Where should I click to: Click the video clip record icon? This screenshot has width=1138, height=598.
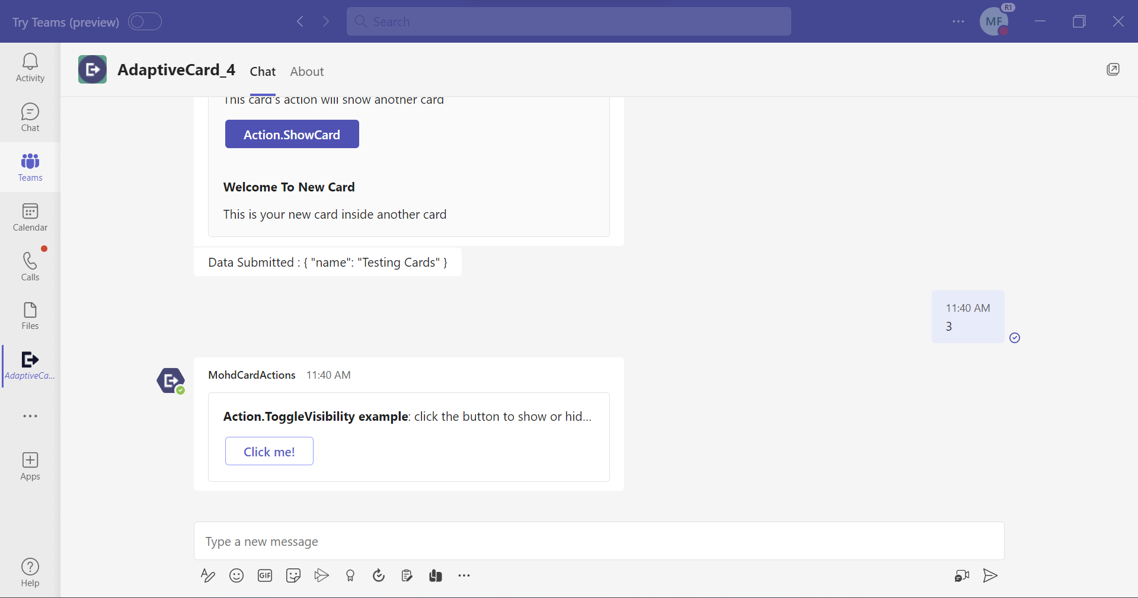click(x=962, y=575)
